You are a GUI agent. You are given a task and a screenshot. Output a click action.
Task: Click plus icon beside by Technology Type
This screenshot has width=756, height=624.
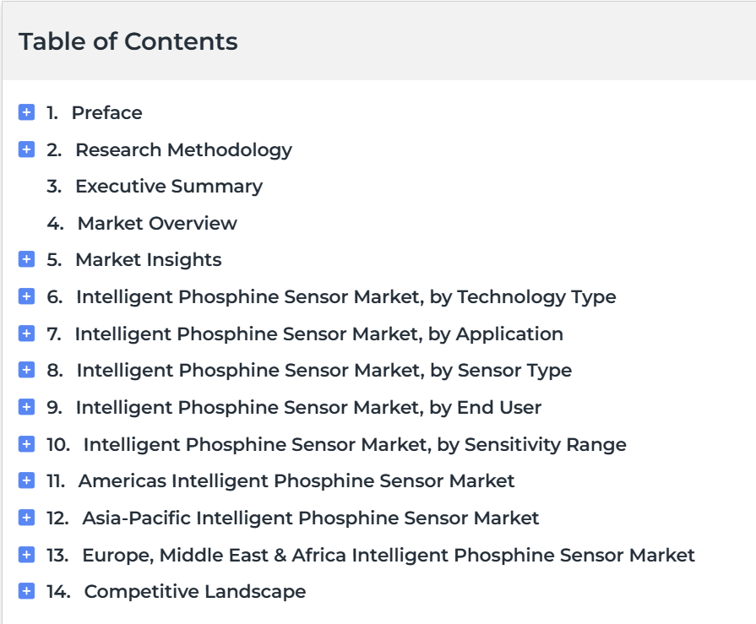[26, 296]
